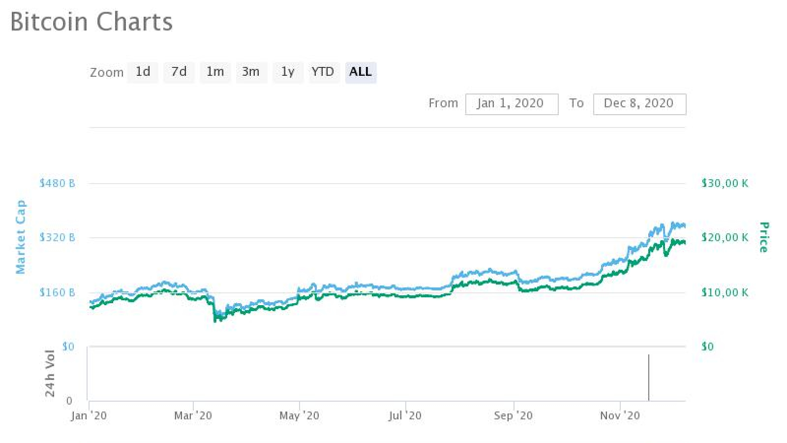Click the Zoom label text
Screen dimensions: 787x443
(x=107, y=73)
